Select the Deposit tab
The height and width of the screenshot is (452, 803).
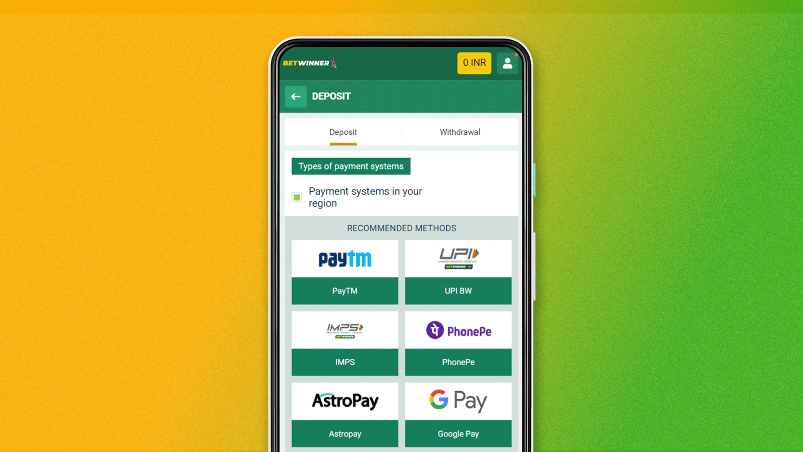click(x=343, y=132)
